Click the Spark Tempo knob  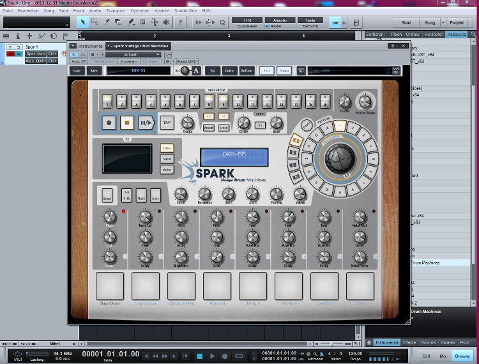pyautogui.click(x=187, y=123)
